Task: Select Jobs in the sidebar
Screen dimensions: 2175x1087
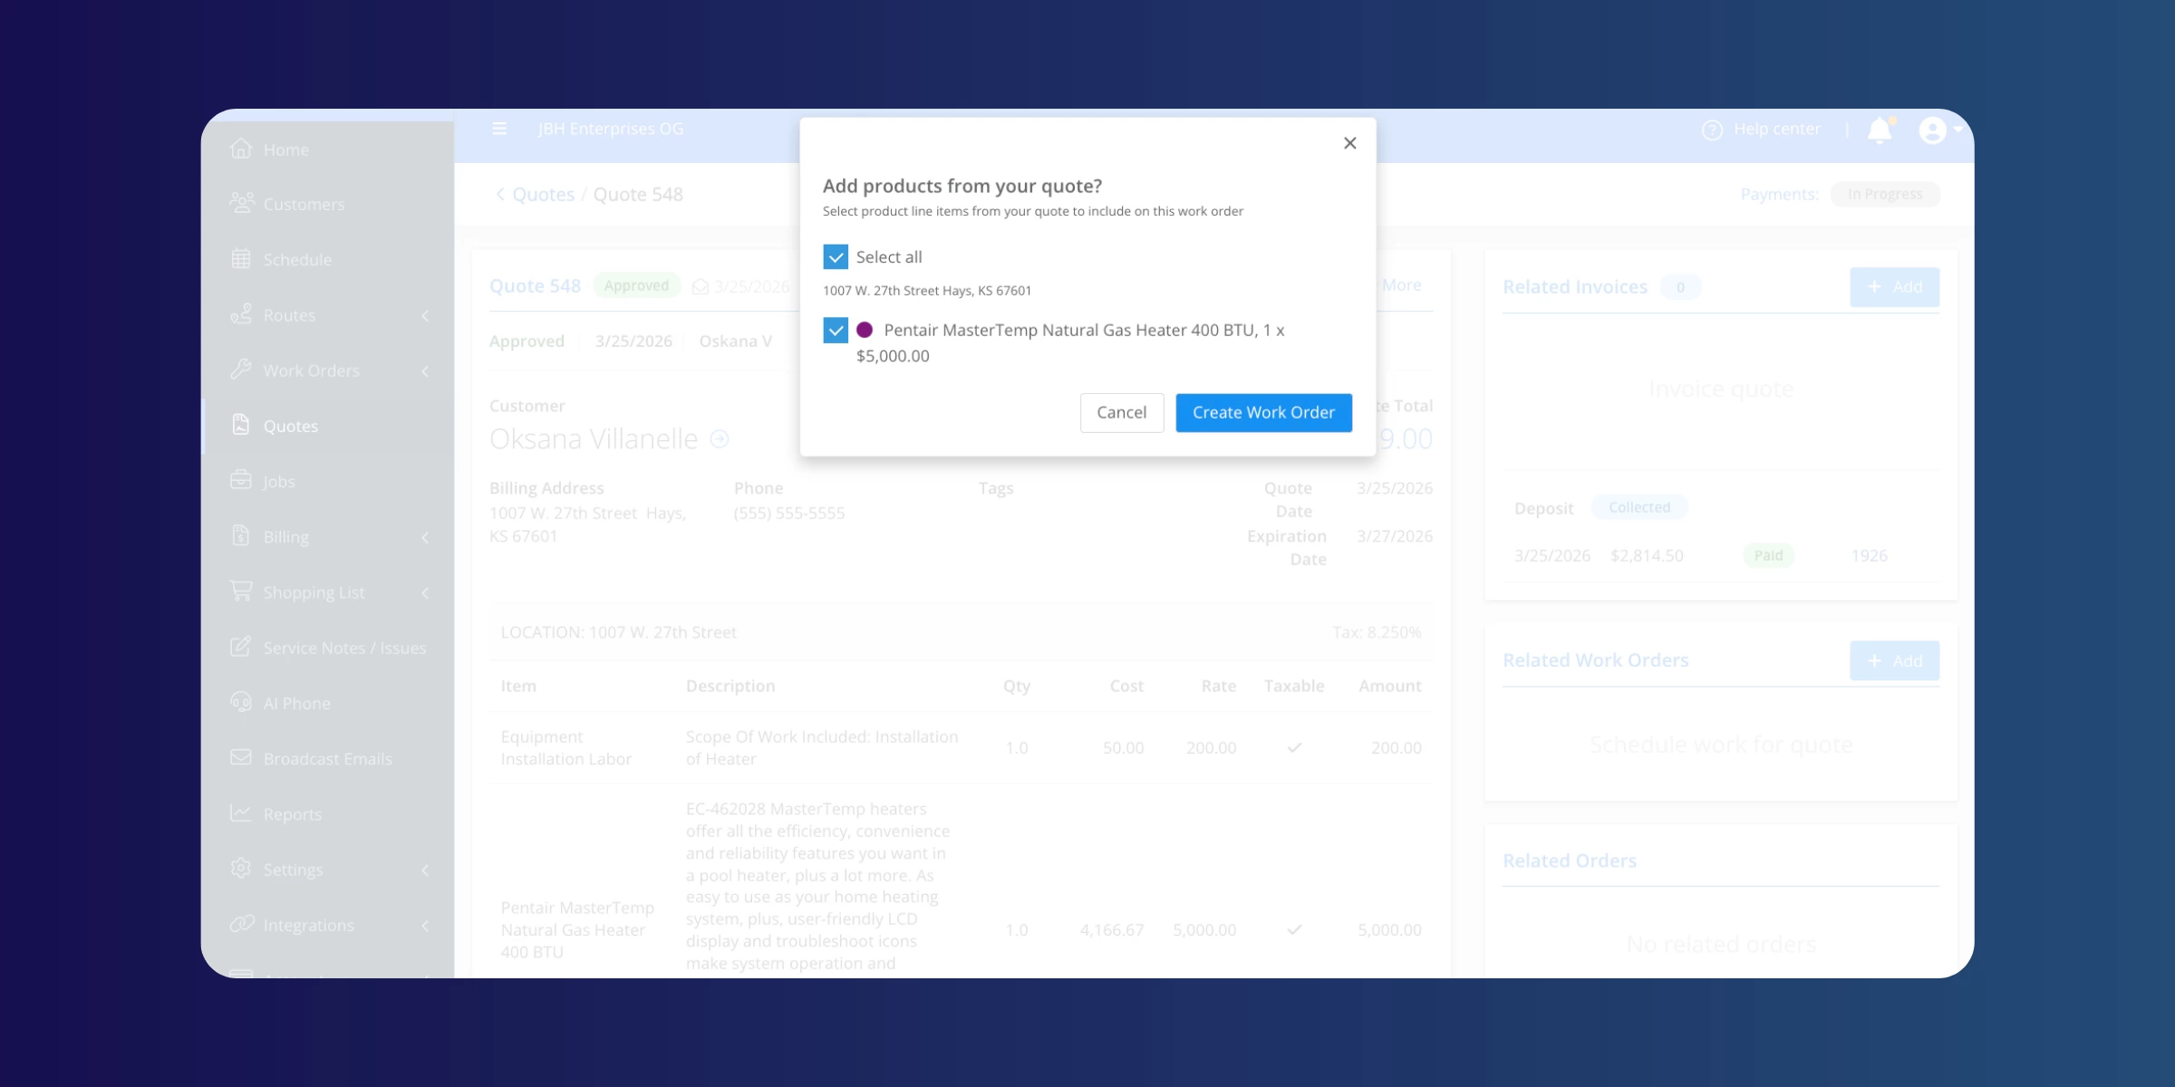Action: [x=327, y=481]
